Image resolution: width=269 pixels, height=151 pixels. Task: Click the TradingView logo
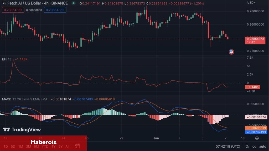pos(22,129)
